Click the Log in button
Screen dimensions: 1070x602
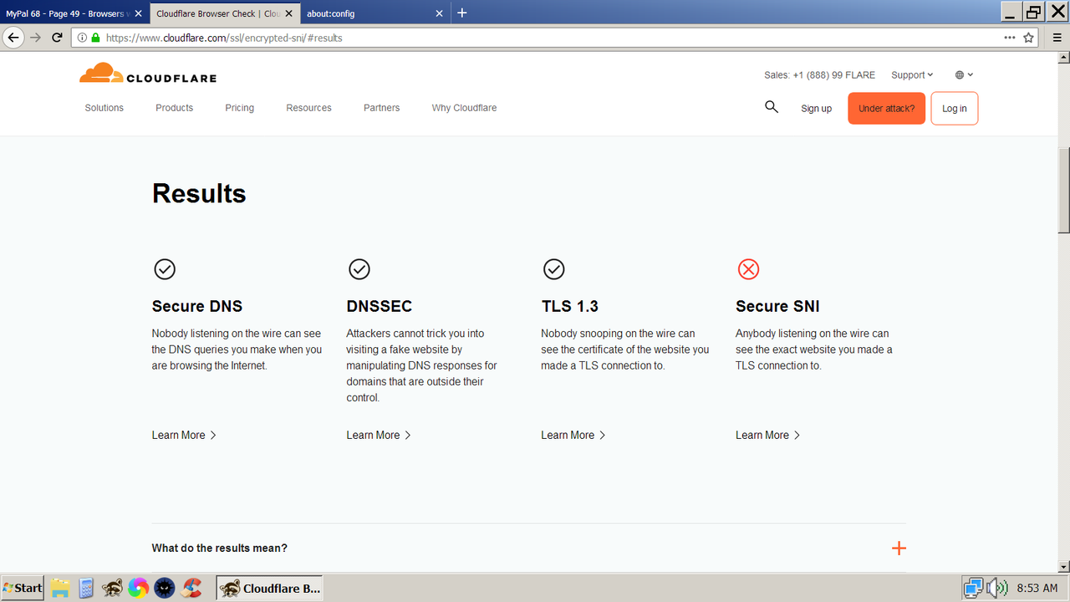coord(955,109)
